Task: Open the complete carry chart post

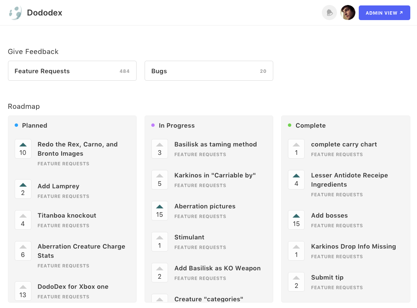Action: (x=344, y=144)
